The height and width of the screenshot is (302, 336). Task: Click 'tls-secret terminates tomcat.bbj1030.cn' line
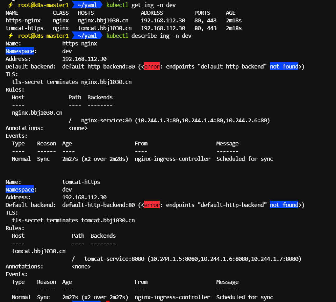point(73,221)
